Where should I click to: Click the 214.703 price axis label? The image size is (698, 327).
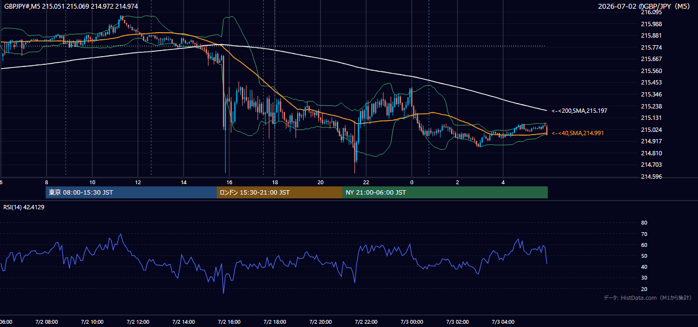tap(651, 165)
